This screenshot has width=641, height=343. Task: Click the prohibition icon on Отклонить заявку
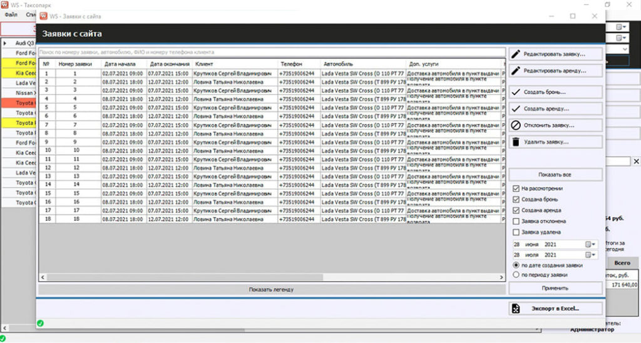(516, 125)
